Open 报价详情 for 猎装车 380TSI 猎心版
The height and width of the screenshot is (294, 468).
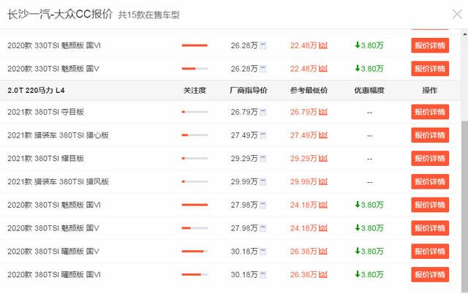tap(430, 135)
